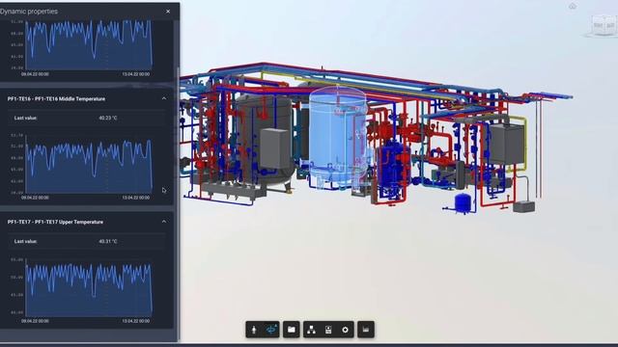Image resolution: width=618 pixels, height=347 pixels.
Task: Activate the first-person walk tool
Action: [x=254, y=330]
